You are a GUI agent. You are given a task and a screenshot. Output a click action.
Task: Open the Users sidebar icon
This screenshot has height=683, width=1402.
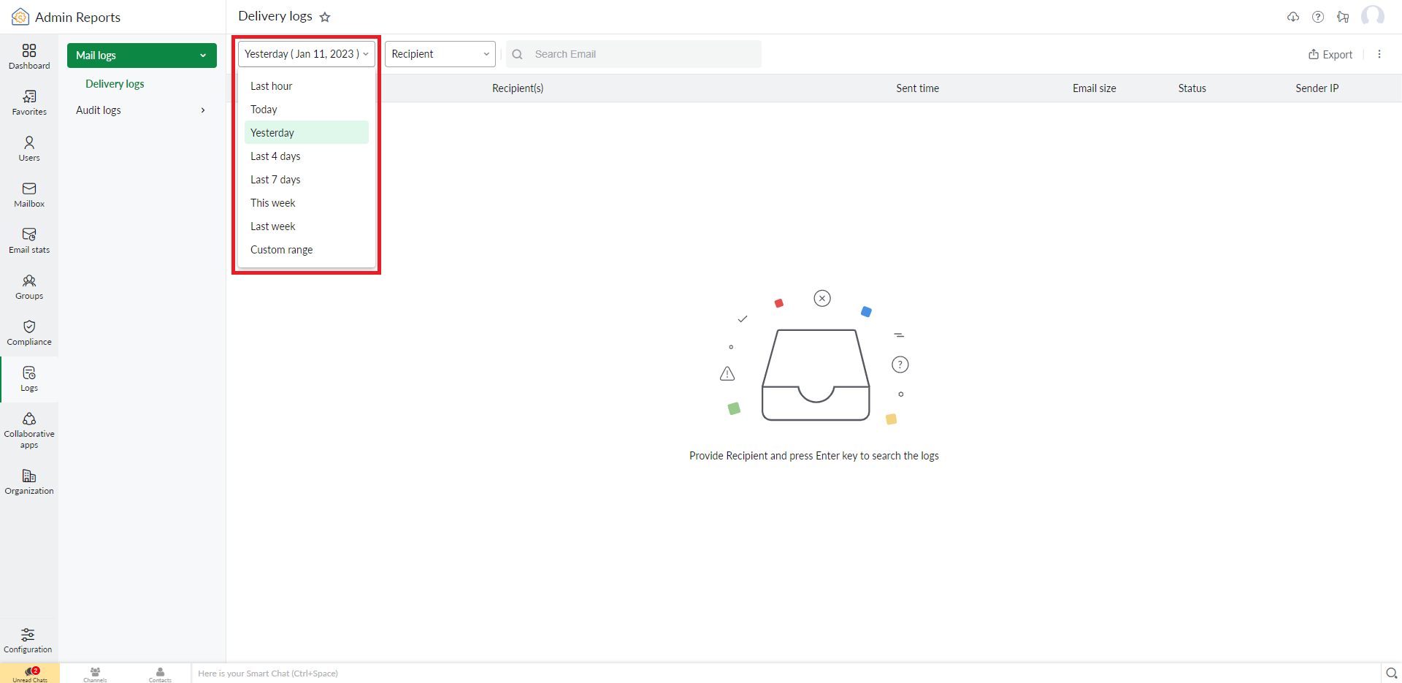coord(29,148)
